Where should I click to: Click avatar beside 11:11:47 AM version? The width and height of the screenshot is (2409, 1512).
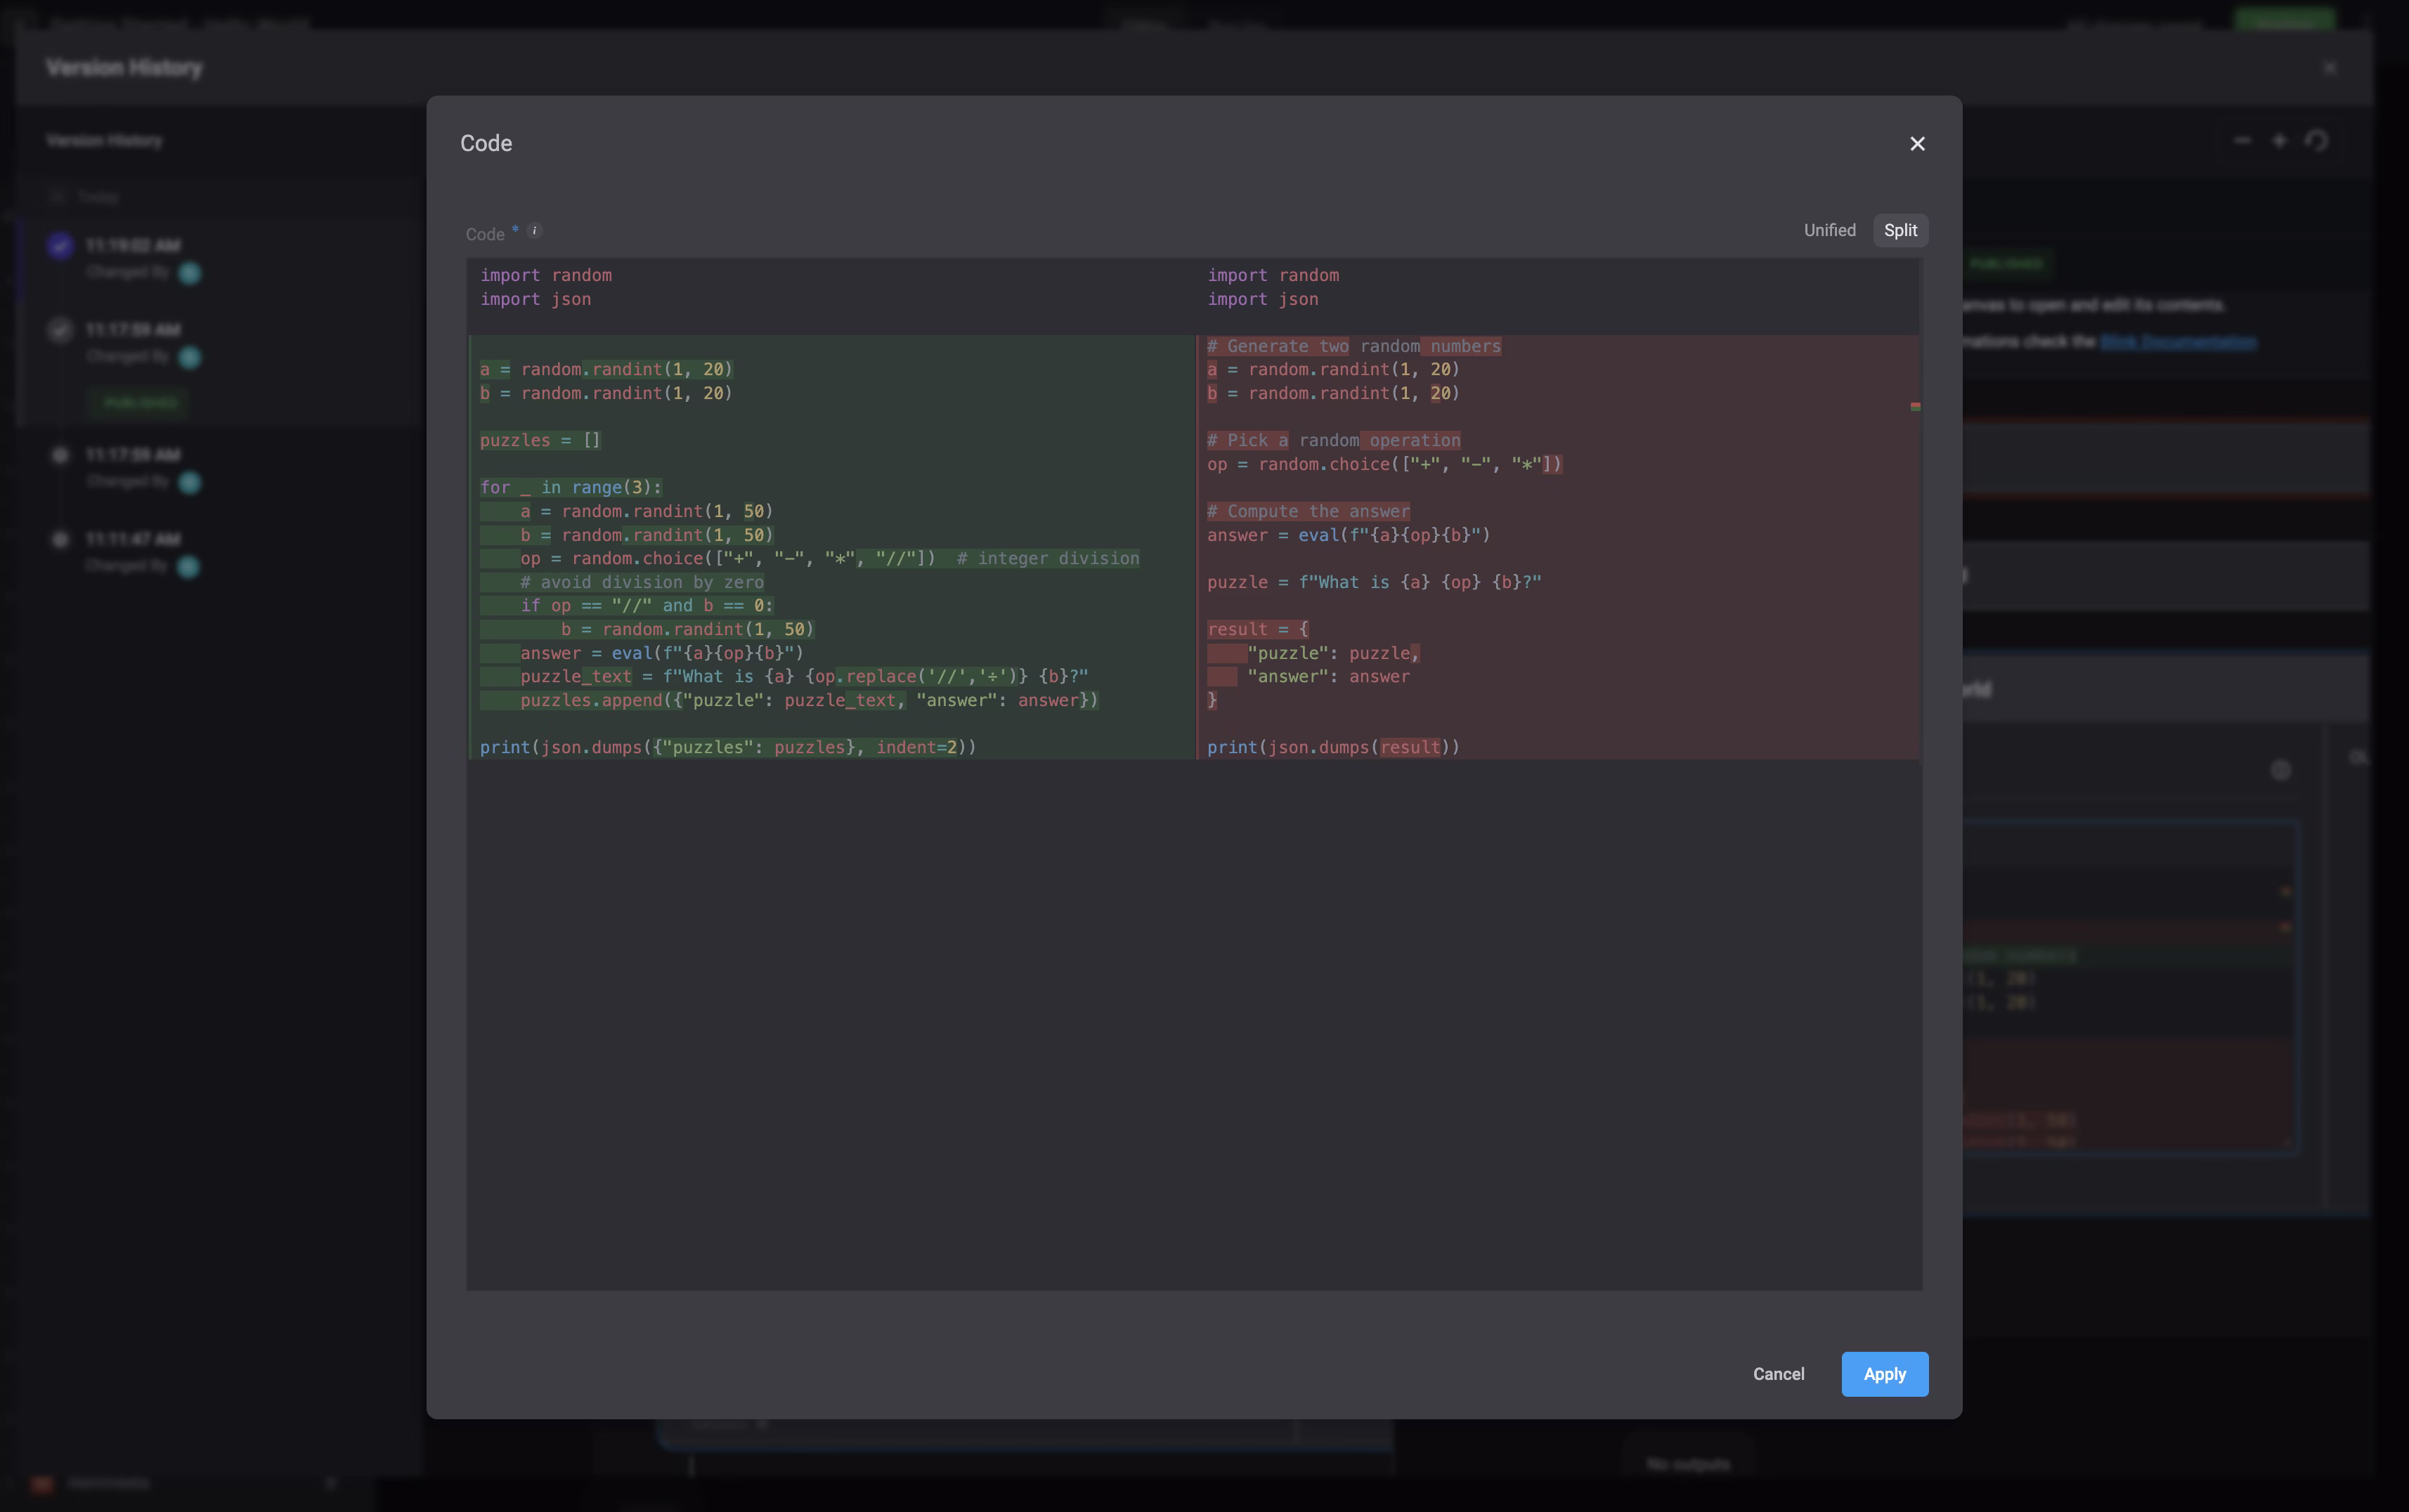point(188,567)
